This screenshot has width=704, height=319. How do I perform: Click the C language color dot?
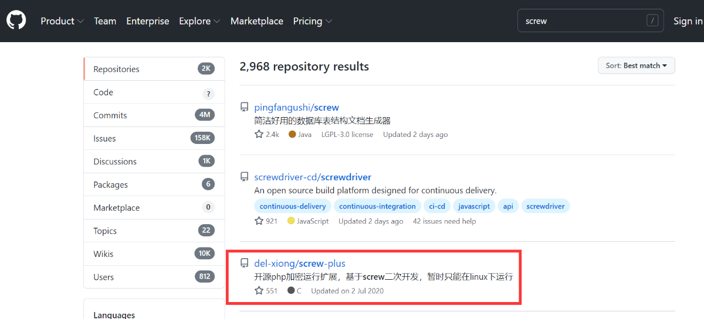(291, 290)
